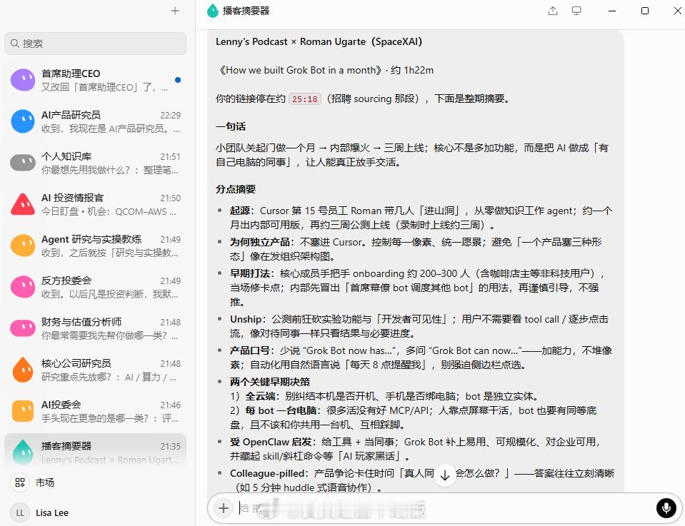
Task: Click the orange droplet avatar of 核心公司研究员
Action: click(23, 369)
